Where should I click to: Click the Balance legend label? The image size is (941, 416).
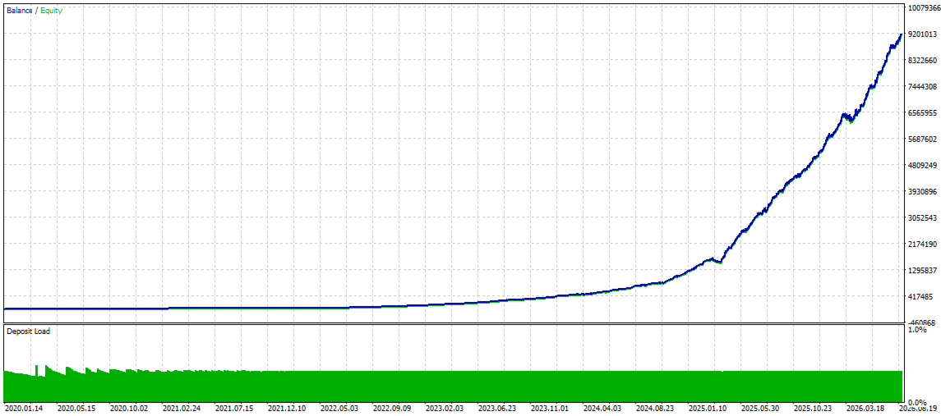tap(20, 11)
